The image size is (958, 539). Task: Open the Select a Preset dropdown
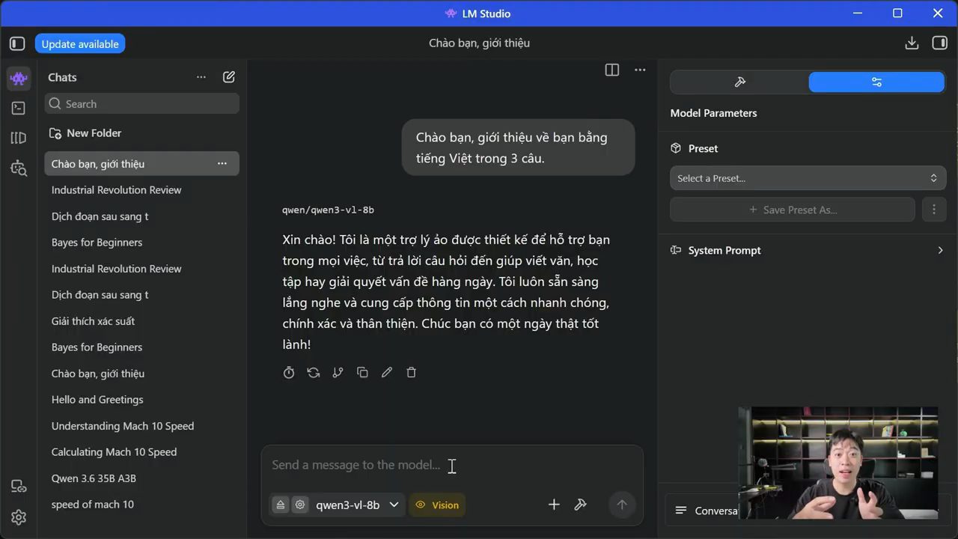pos(808,178)
